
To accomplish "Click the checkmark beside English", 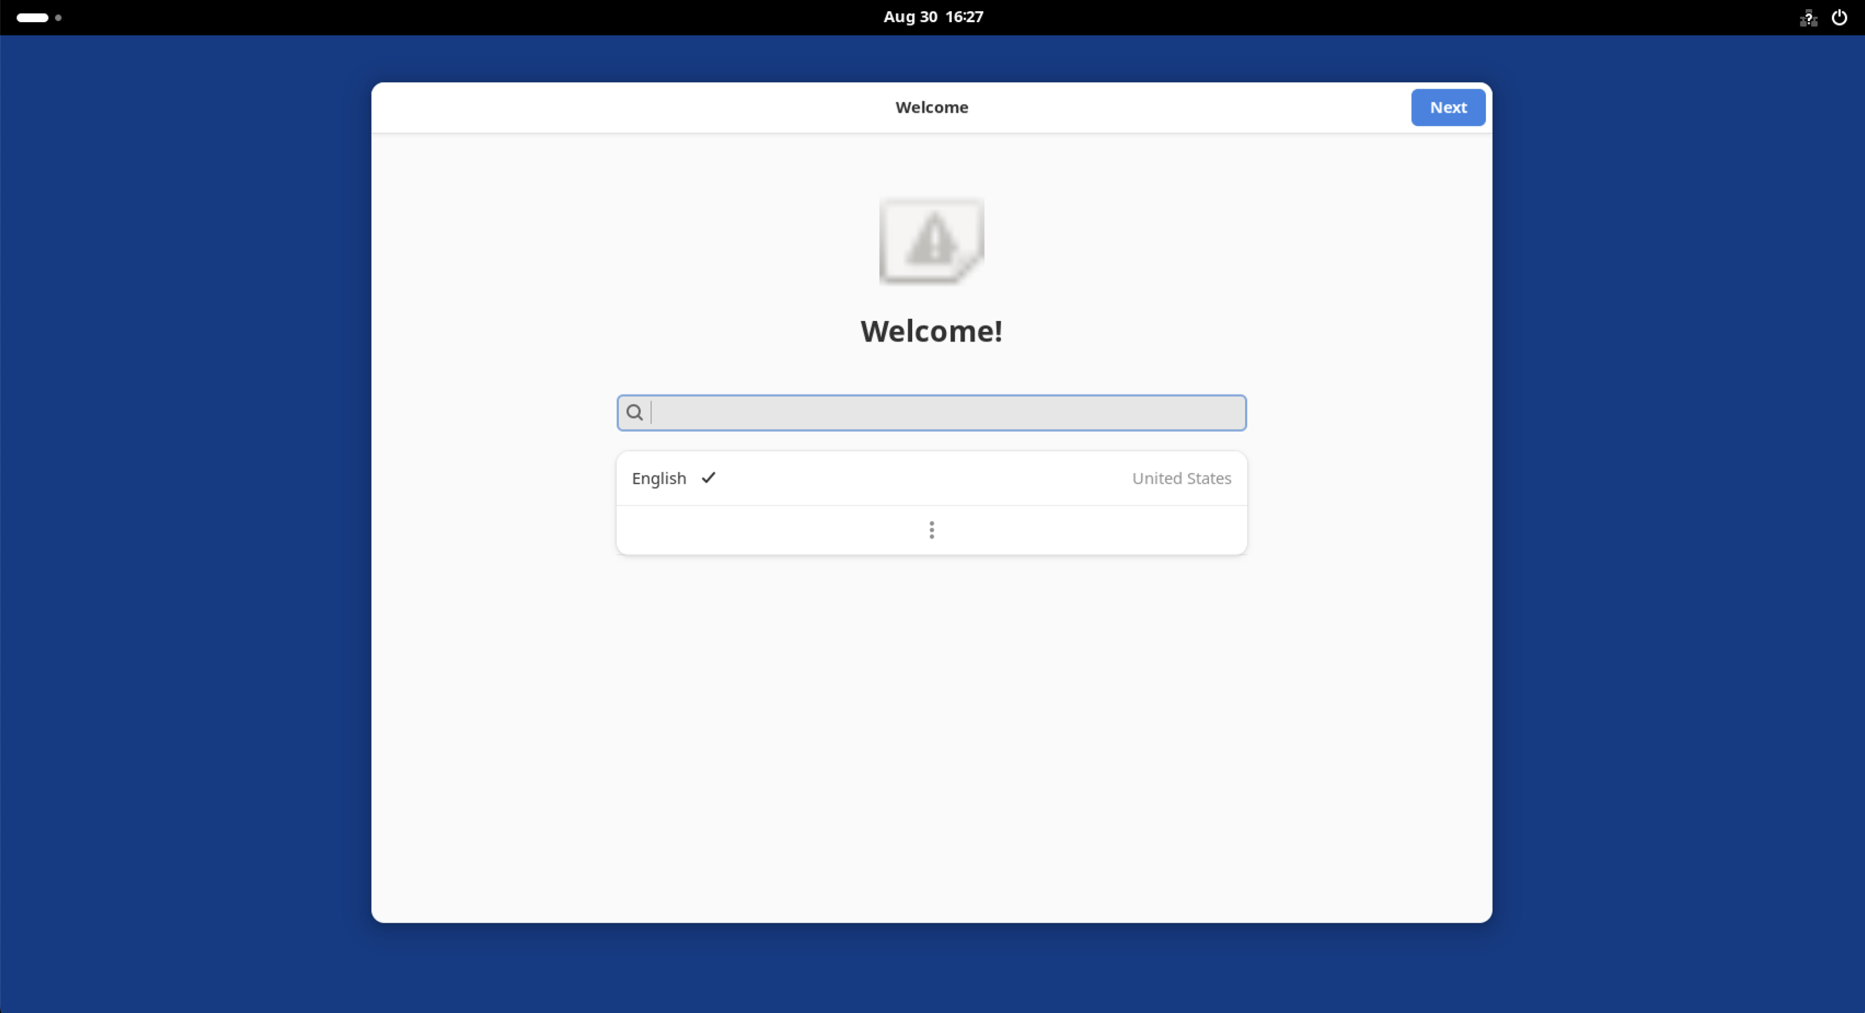I will click(x=709, y=478).
